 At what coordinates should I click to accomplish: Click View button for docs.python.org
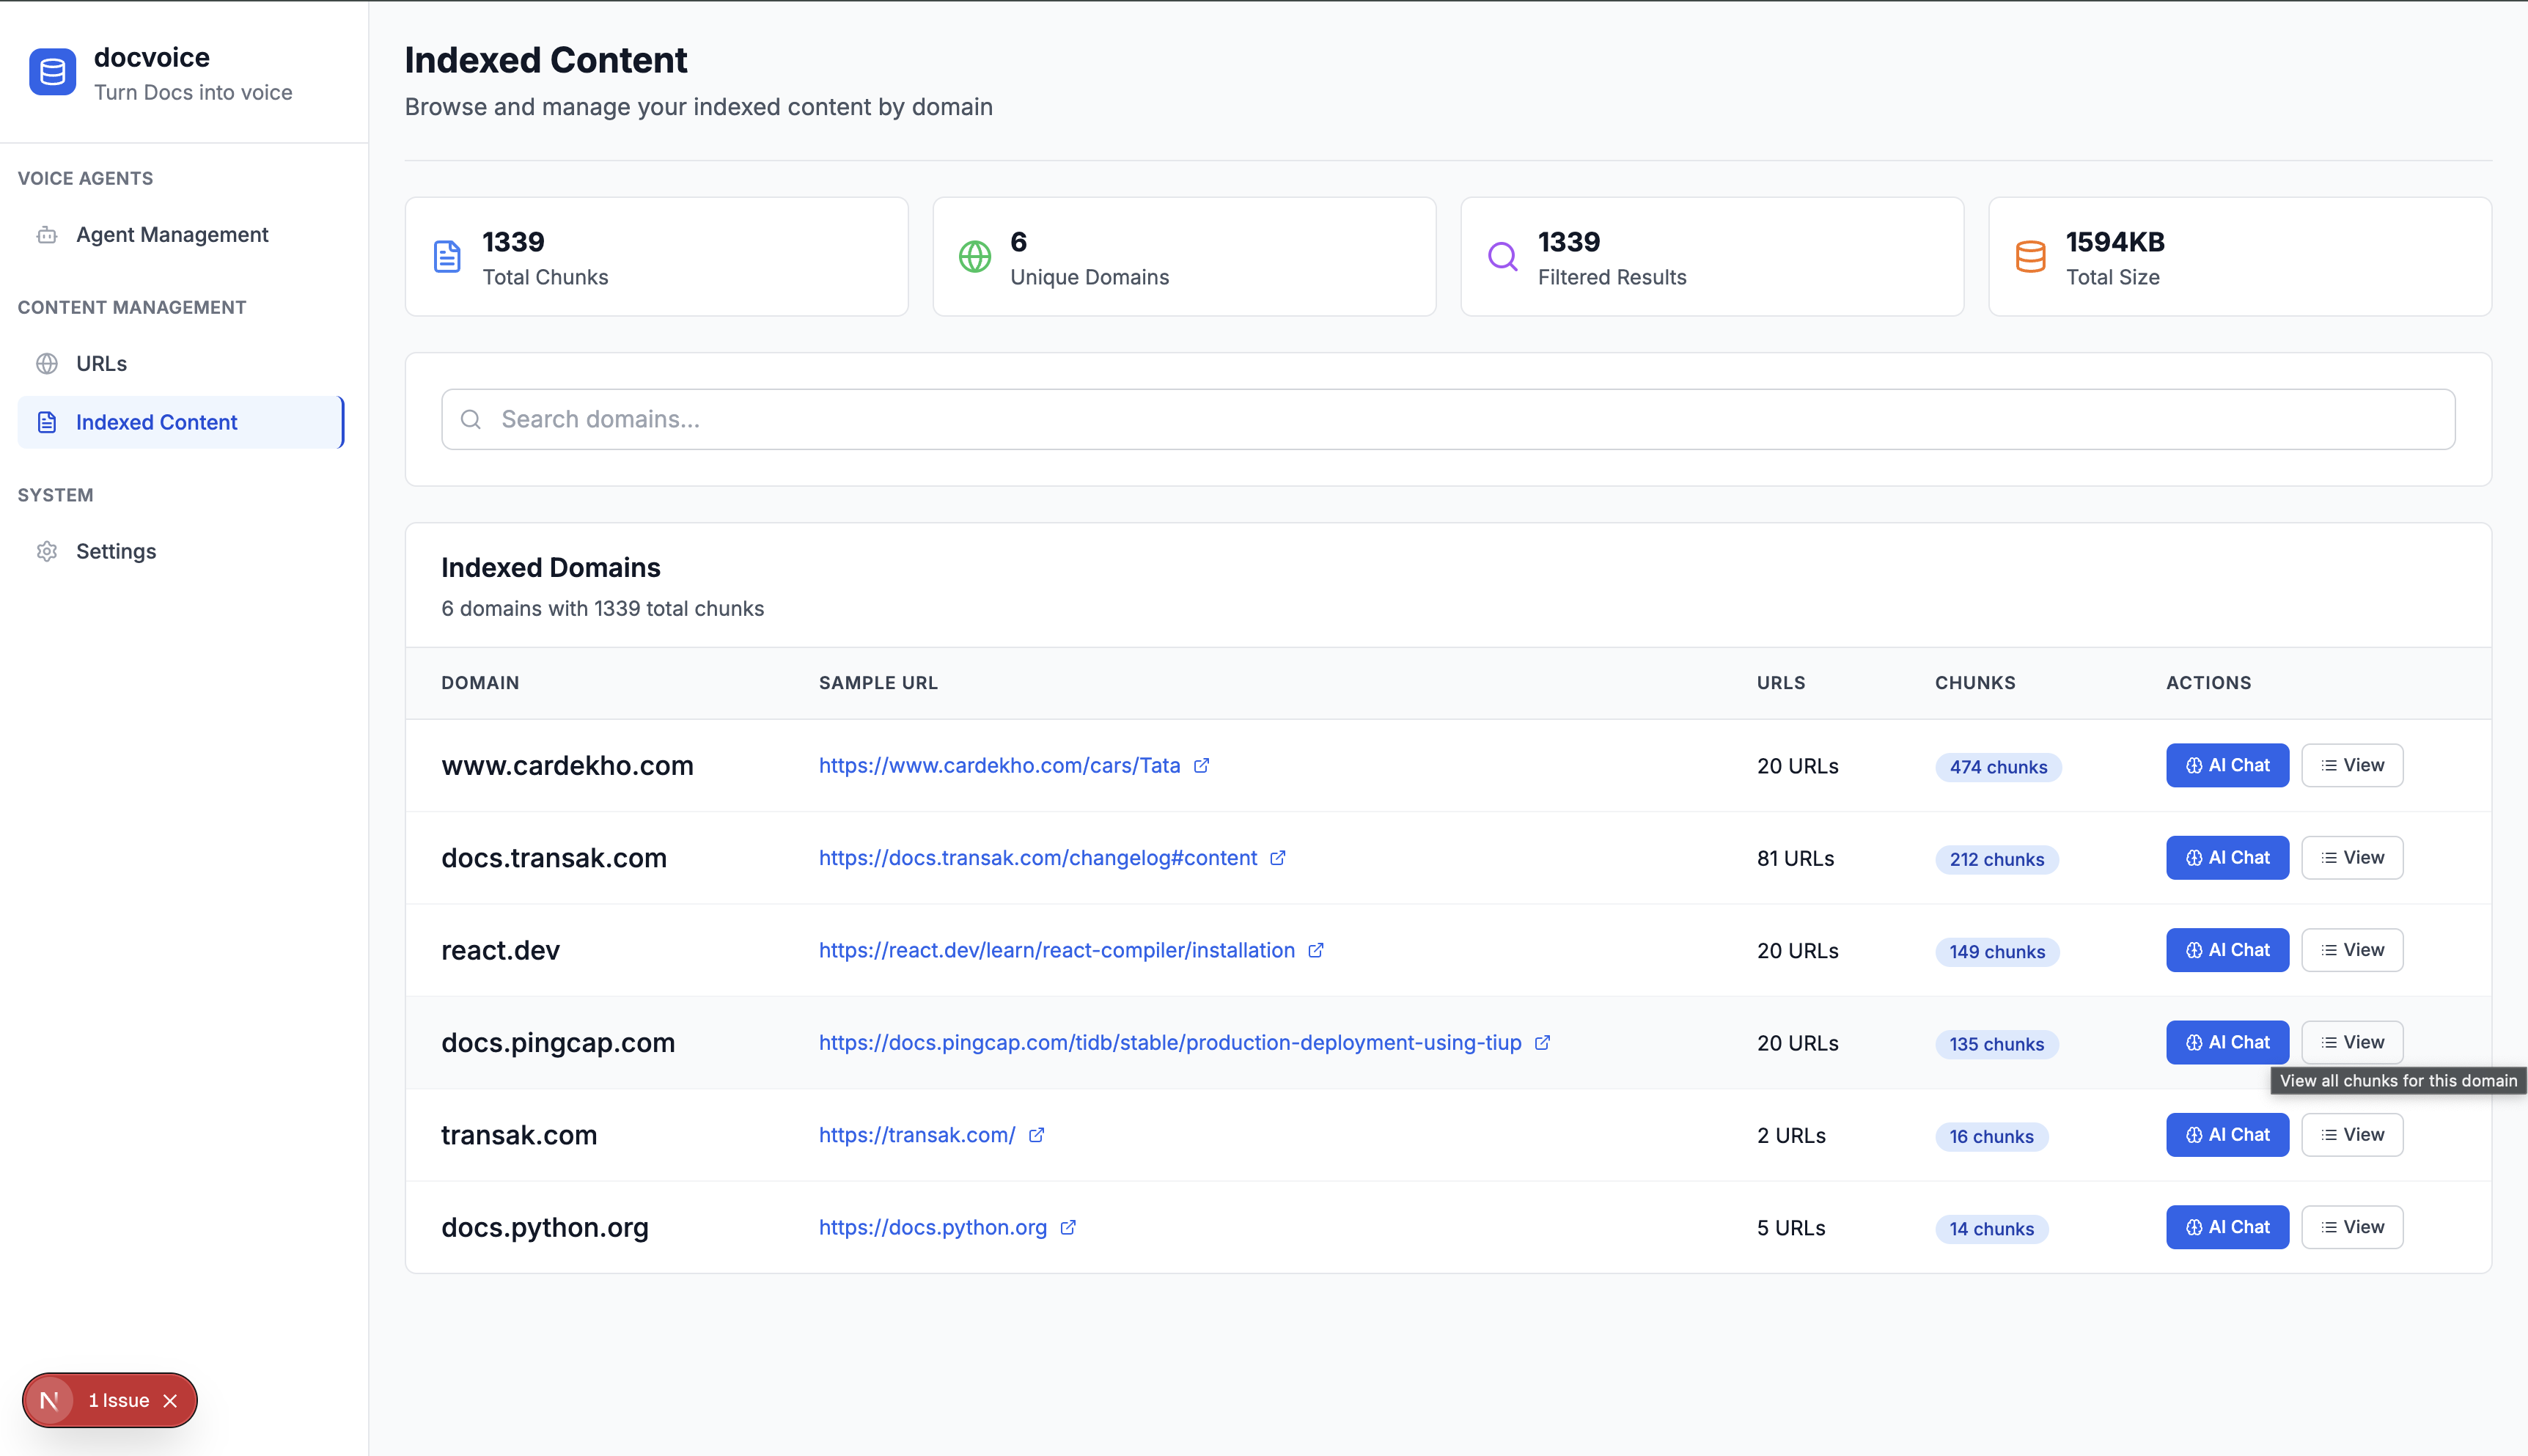click(x=2351, y=1227)
